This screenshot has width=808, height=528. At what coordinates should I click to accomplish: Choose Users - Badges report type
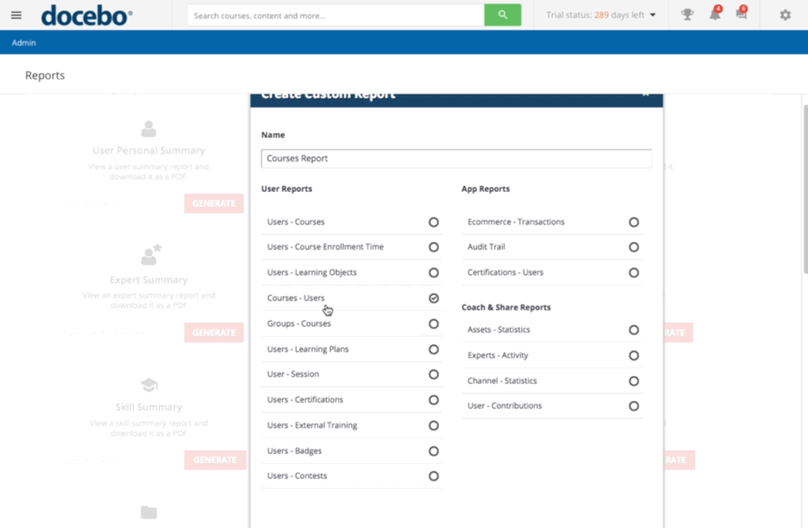pos(434,452)
